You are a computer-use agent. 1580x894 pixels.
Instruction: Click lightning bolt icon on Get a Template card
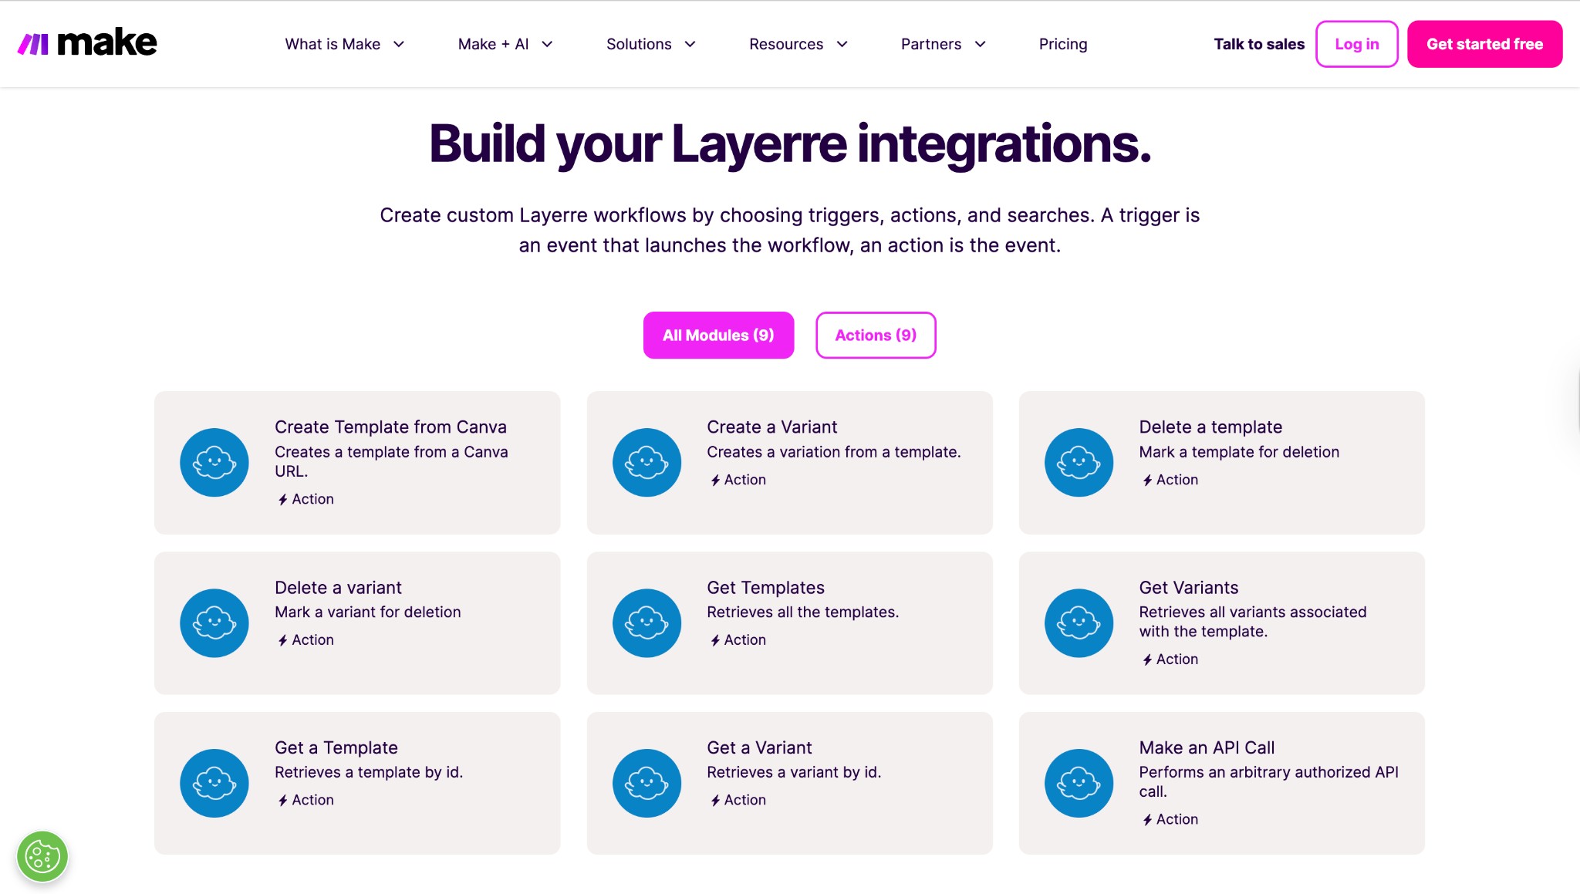pos(283,801)
